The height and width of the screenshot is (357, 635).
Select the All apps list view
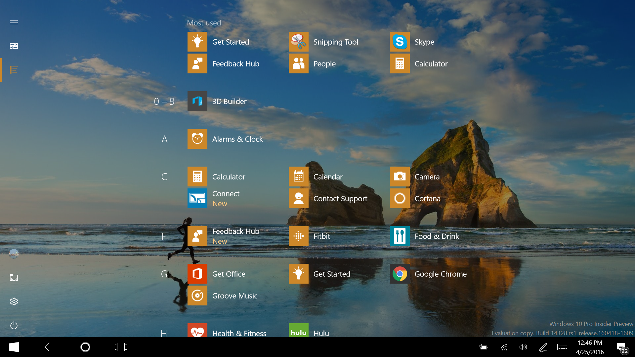pos(14,70)
